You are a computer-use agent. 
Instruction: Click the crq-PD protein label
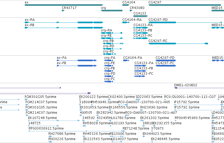tap(110, 74)
